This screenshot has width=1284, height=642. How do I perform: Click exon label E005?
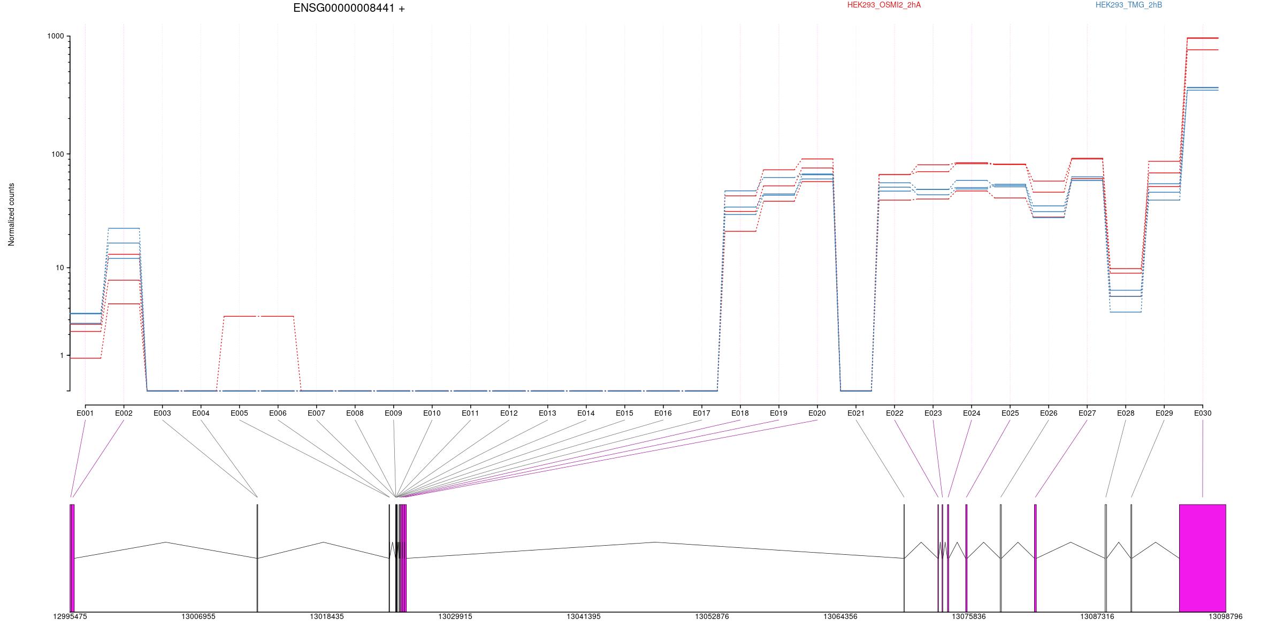[x=239, y=413]
